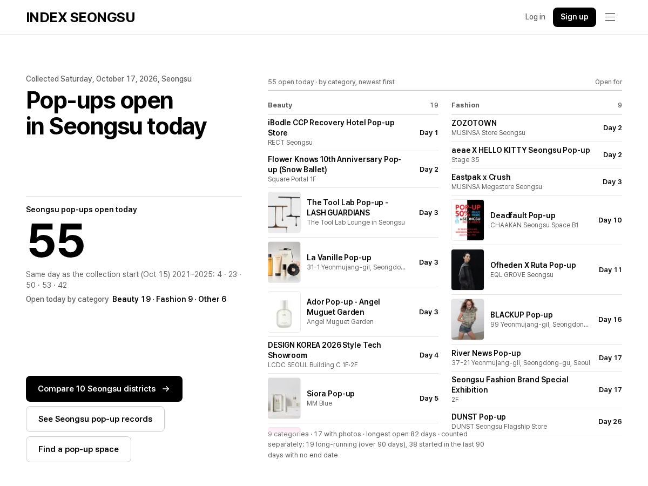The width and height of the screenshot is (648, 486).
Task: Click Square Portal 1F venue text
Action: click(x=292, y=179)
